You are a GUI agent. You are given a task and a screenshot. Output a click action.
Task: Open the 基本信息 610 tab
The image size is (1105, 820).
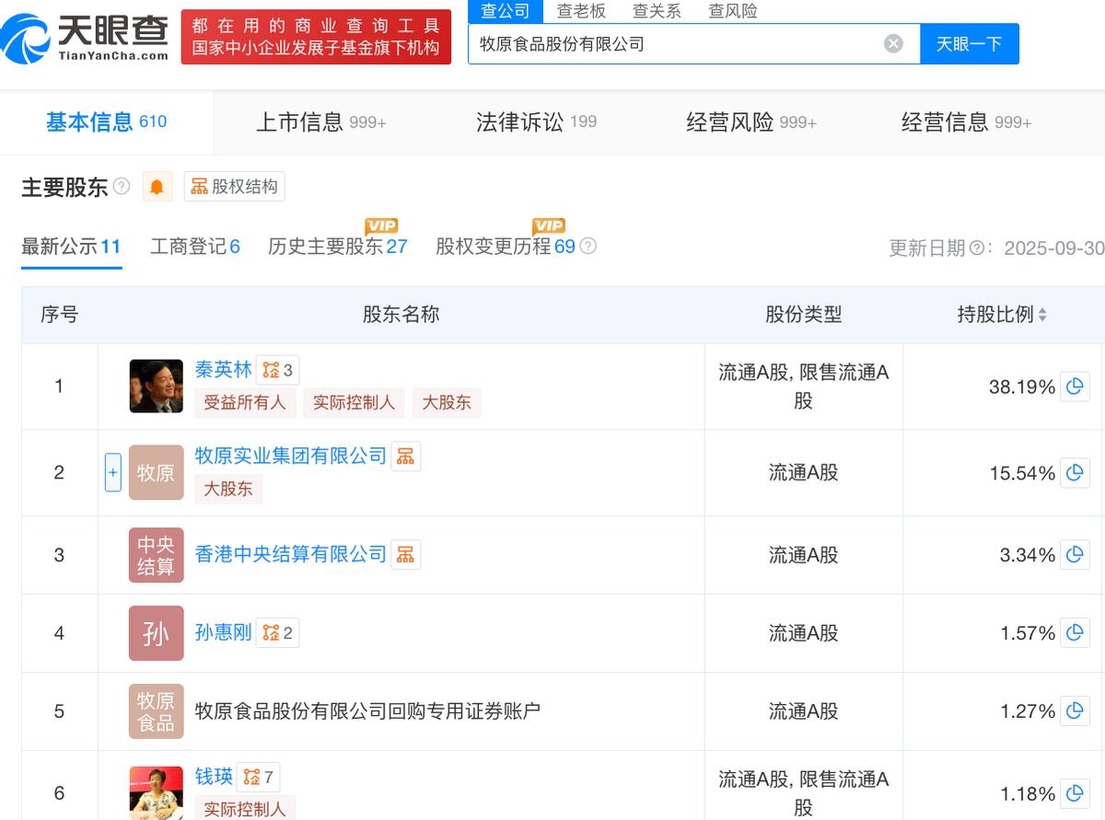pos(107,121)
